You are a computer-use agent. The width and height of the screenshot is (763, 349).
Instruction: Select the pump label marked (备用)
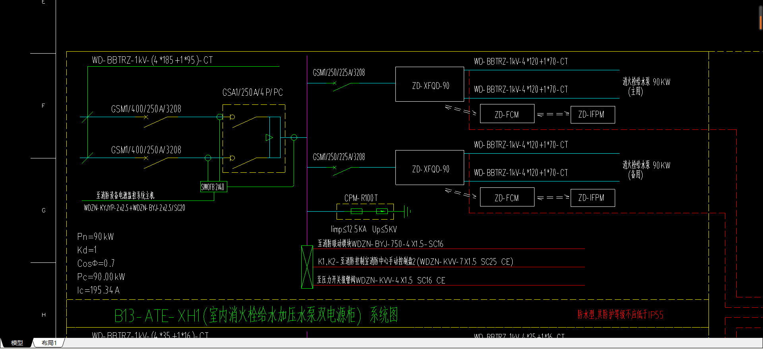point(646,170)
